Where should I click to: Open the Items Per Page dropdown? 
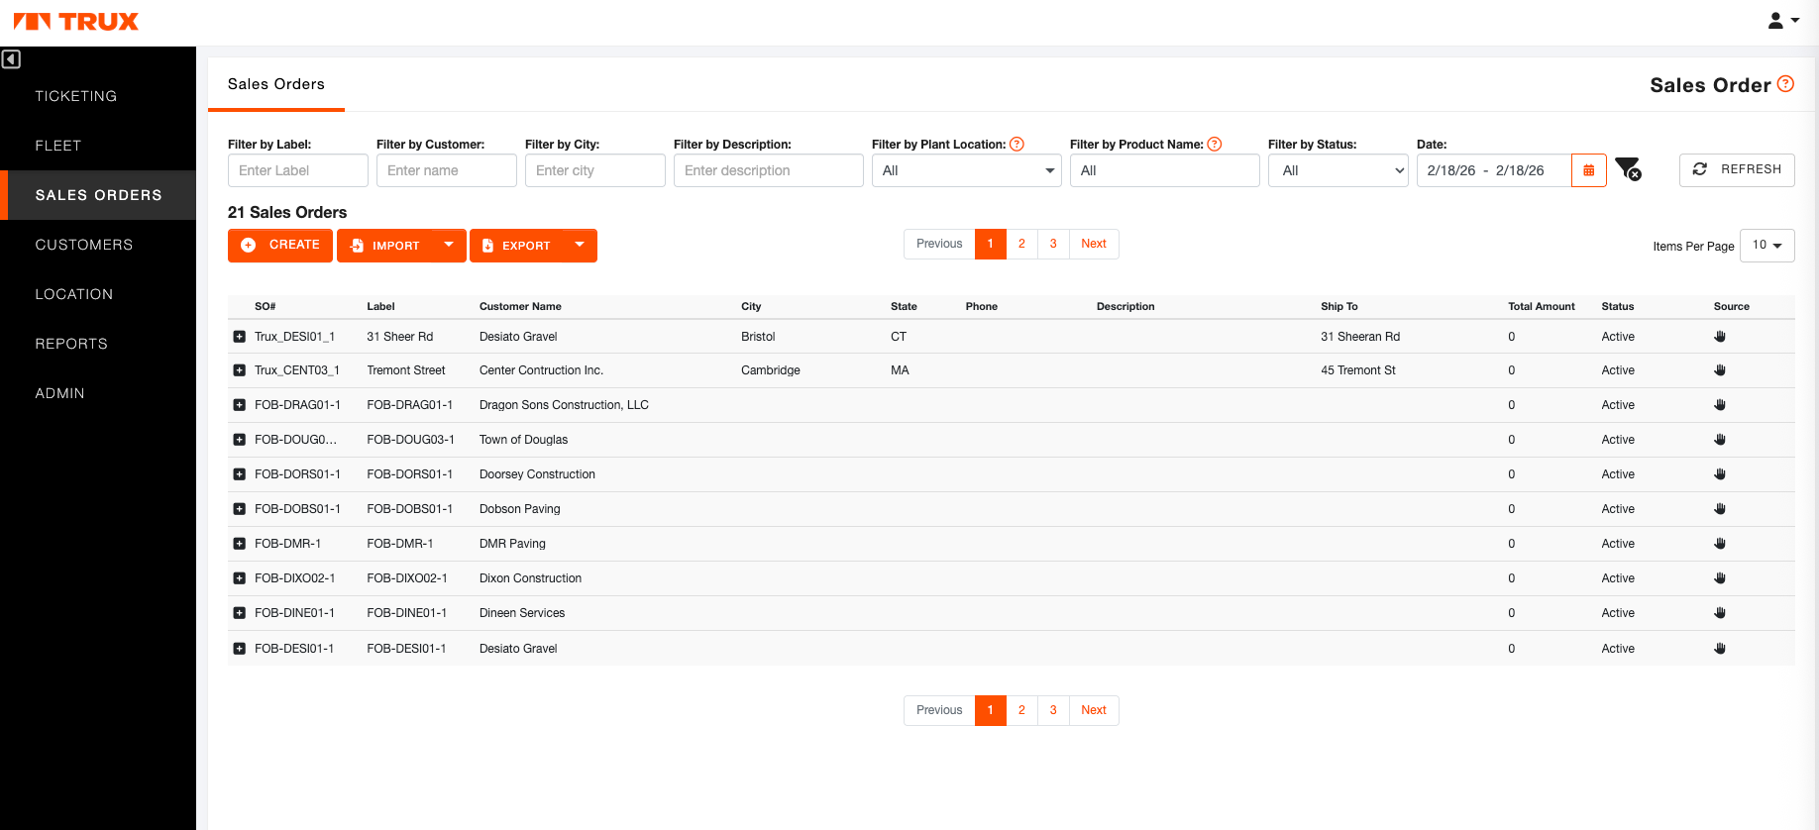click(1766, 246)
